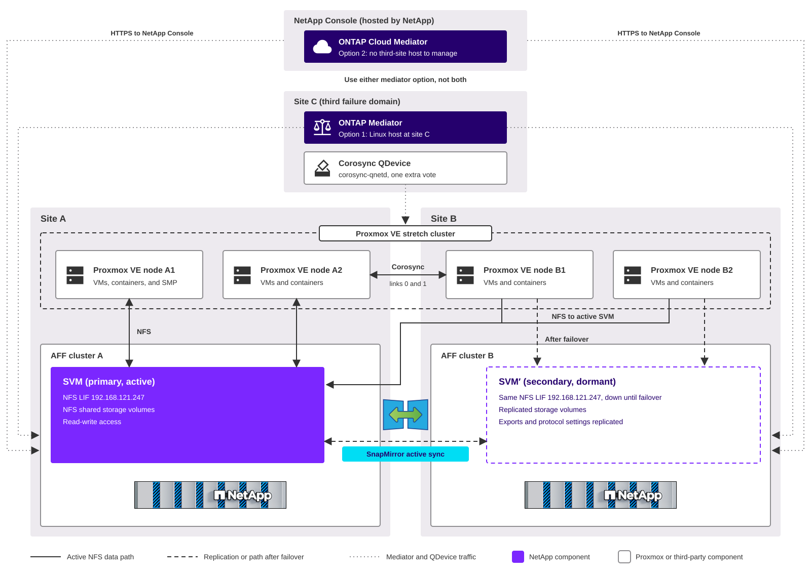Screen dimensions: 811x577
Task: Click the Site C (third failure domain) heading
Action: point(347,102)
